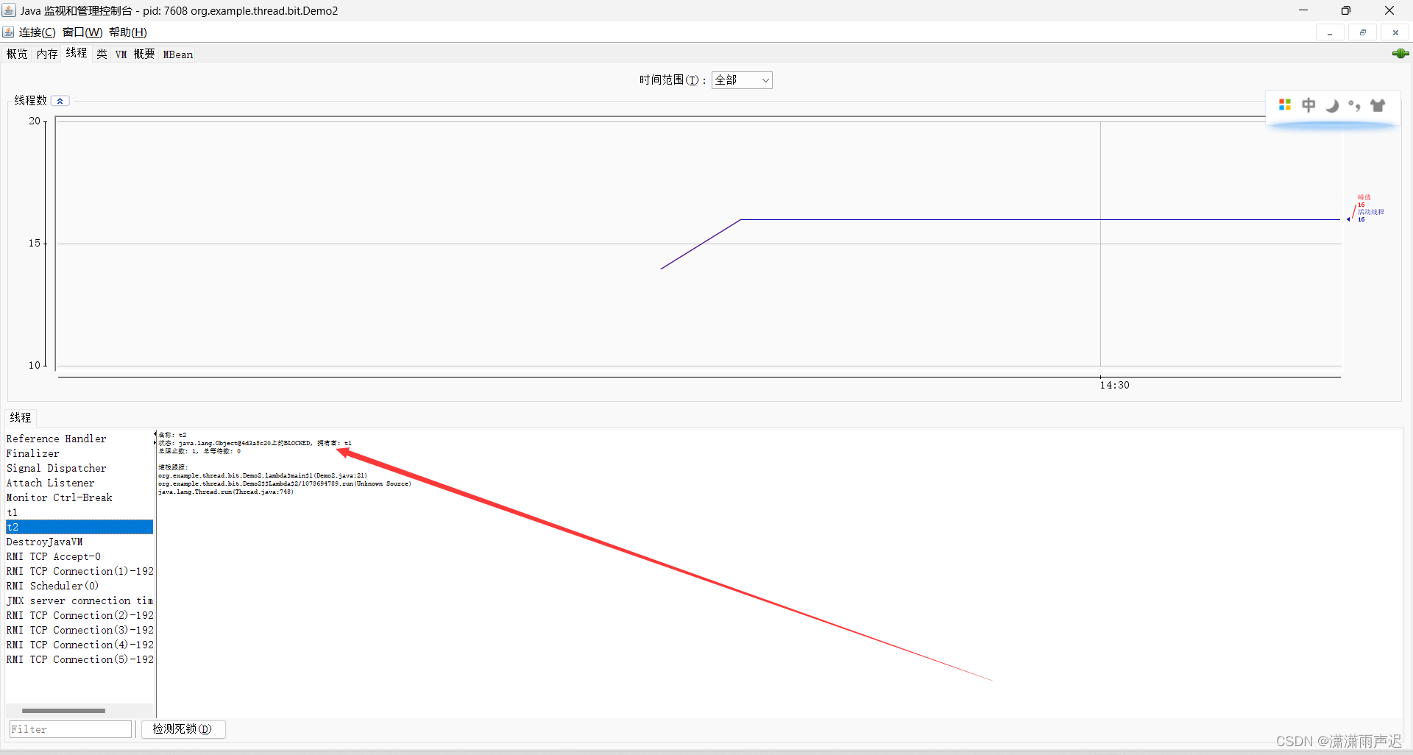Select the JMX server connection thread
This screenshot has height=755, width=1413.
click(x=79, y=600)
